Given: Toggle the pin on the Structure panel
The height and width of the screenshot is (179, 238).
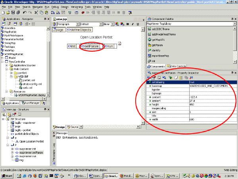Looking at the screenshot, I should tap(45, 109).
